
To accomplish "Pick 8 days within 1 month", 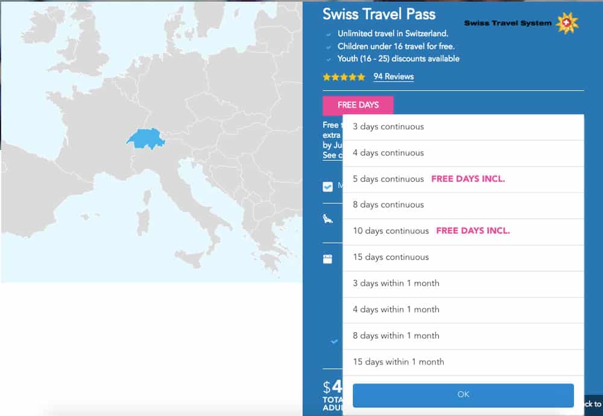I will coord(463,336).
